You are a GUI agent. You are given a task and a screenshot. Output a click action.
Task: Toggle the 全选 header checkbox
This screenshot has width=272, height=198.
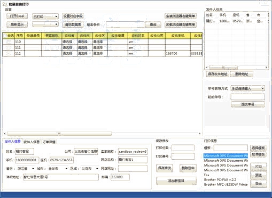5,36
